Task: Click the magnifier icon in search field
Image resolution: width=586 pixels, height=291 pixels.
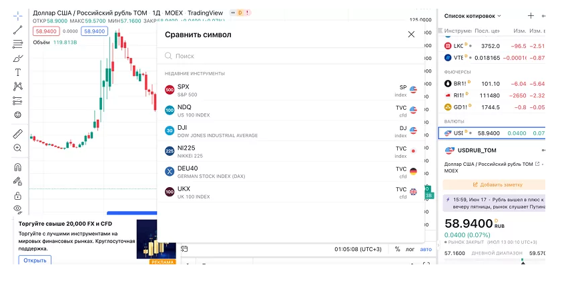Action: click(168, 56)
